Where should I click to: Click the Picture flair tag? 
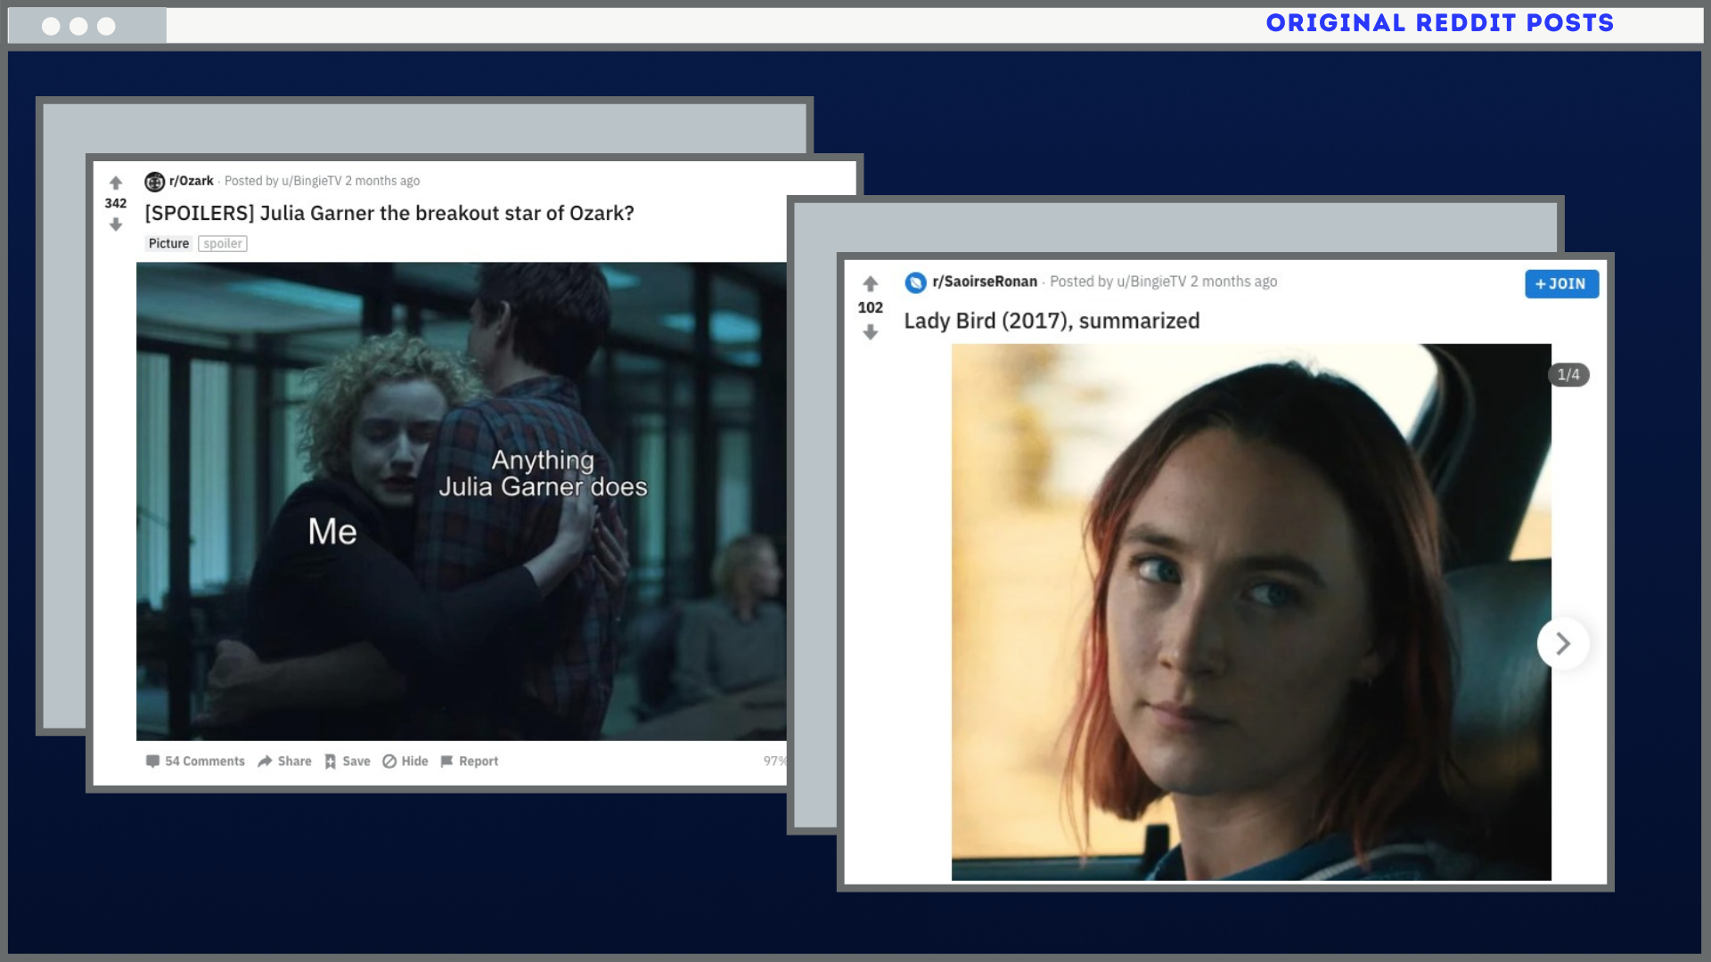(168, 243)
